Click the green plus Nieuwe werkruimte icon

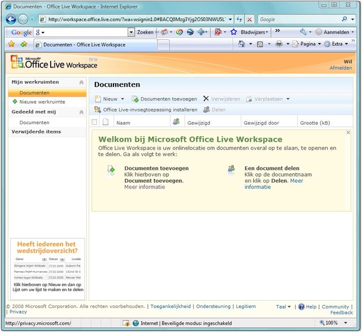tap(14, 101)
